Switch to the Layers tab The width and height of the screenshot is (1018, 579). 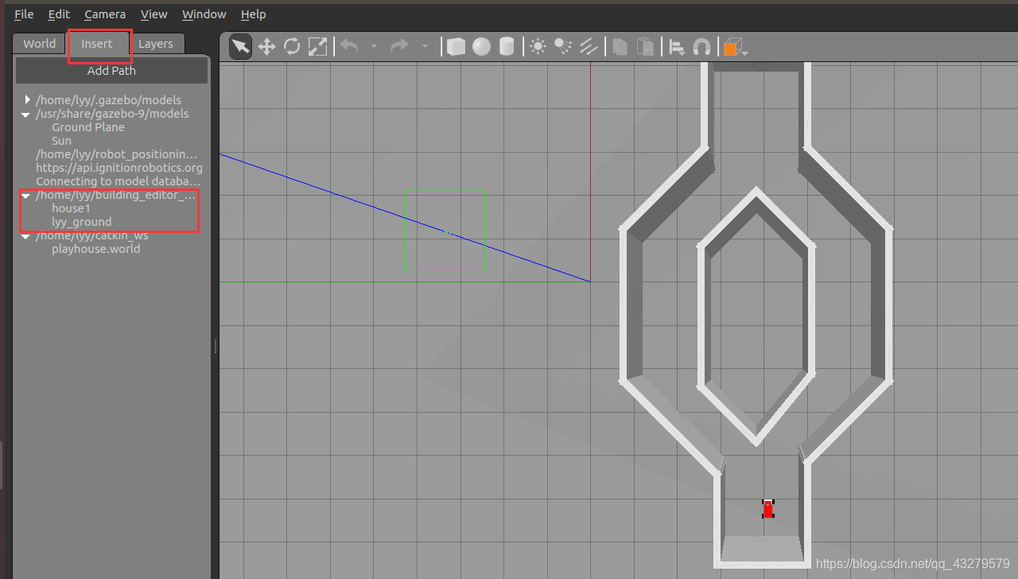click(x=156, y=44)
